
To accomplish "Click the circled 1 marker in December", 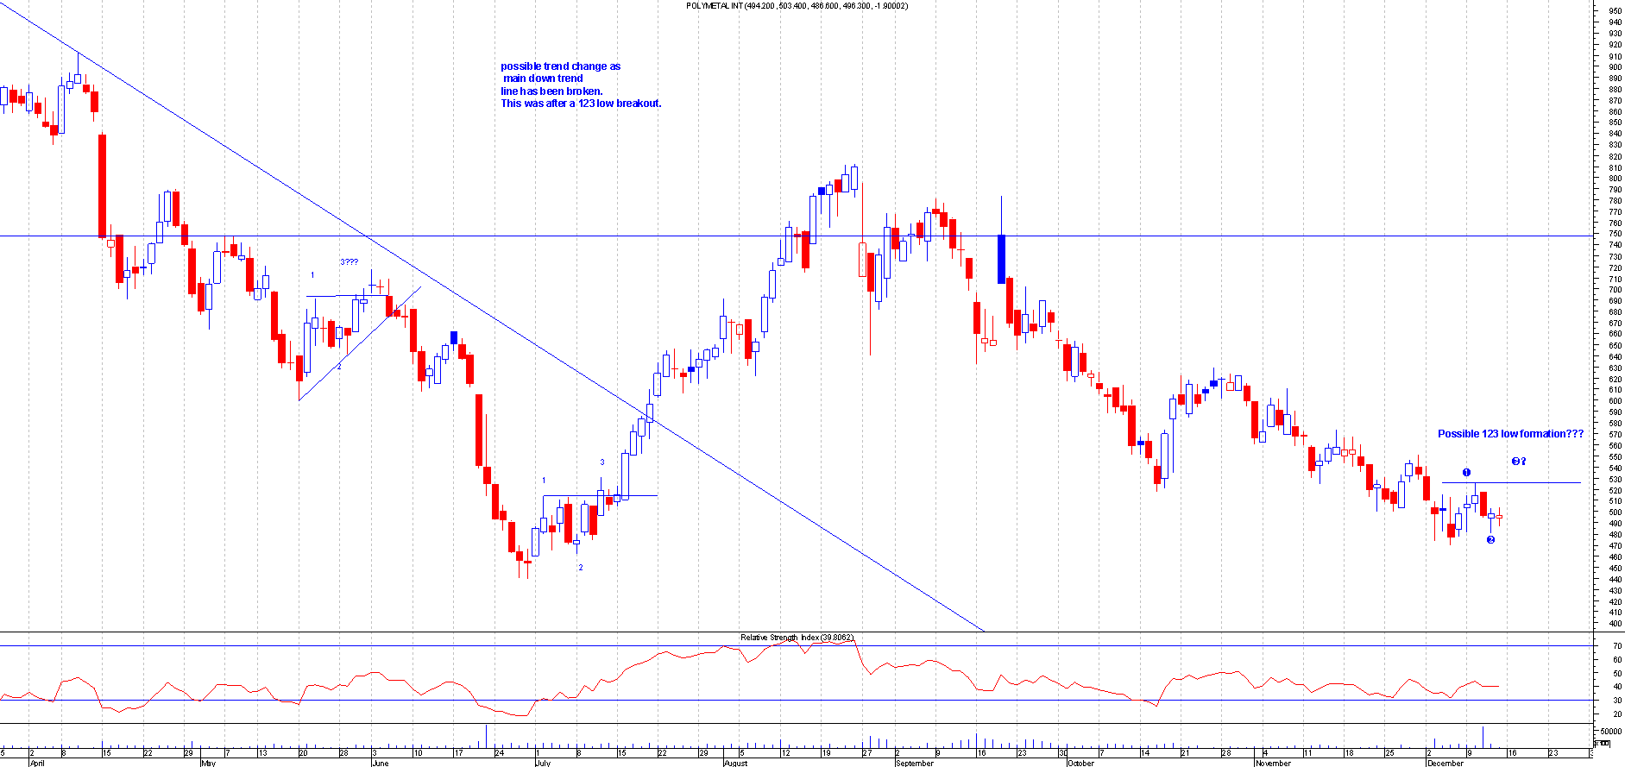I will click(1466, 472).
